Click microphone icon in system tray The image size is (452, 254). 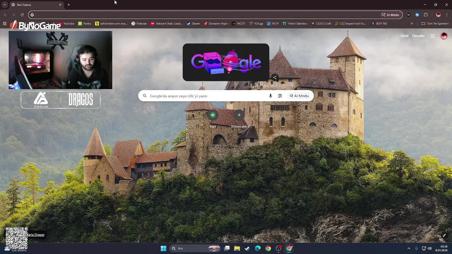coord(417,248)
